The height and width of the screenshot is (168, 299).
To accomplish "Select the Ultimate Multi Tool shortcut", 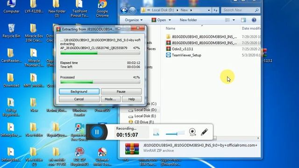I will (102, 157).
